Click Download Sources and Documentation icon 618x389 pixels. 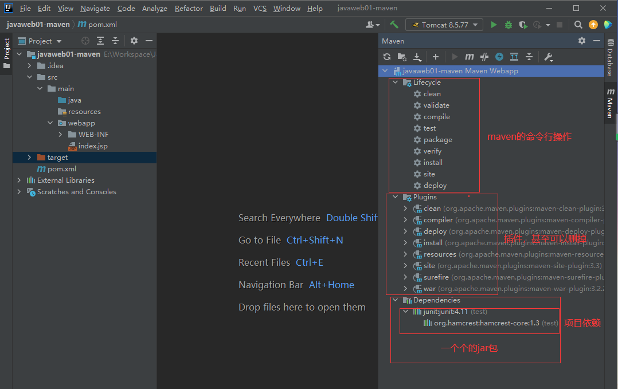point(417,57)
